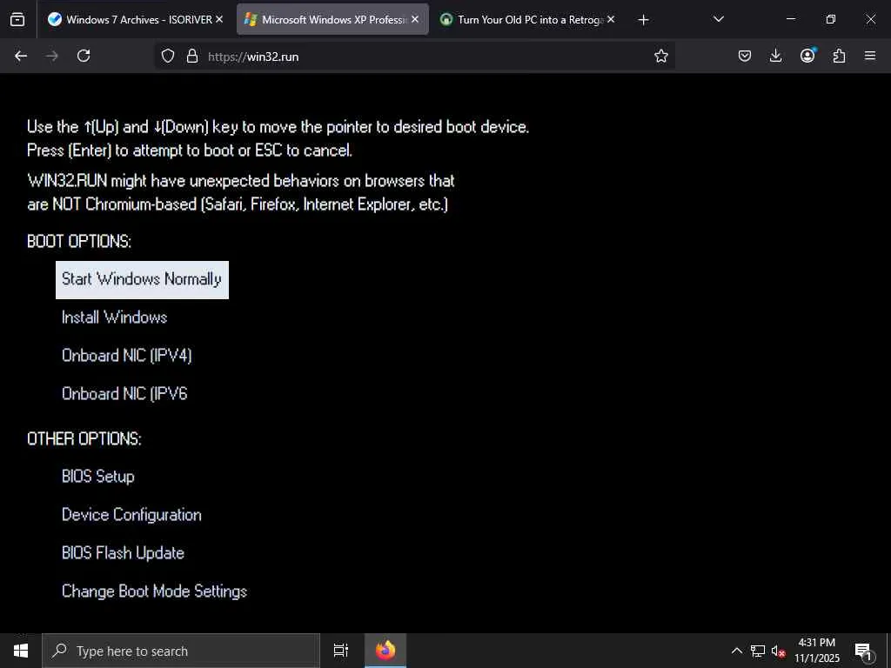
Task: Open the network status tray icon
Action: [x=758, y=651]
